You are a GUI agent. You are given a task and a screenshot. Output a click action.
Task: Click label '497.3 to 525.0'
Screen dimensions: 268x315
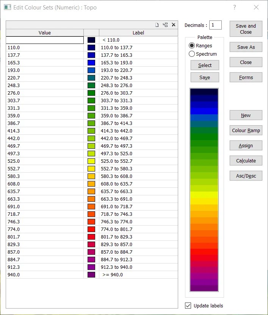pos(116,153)
